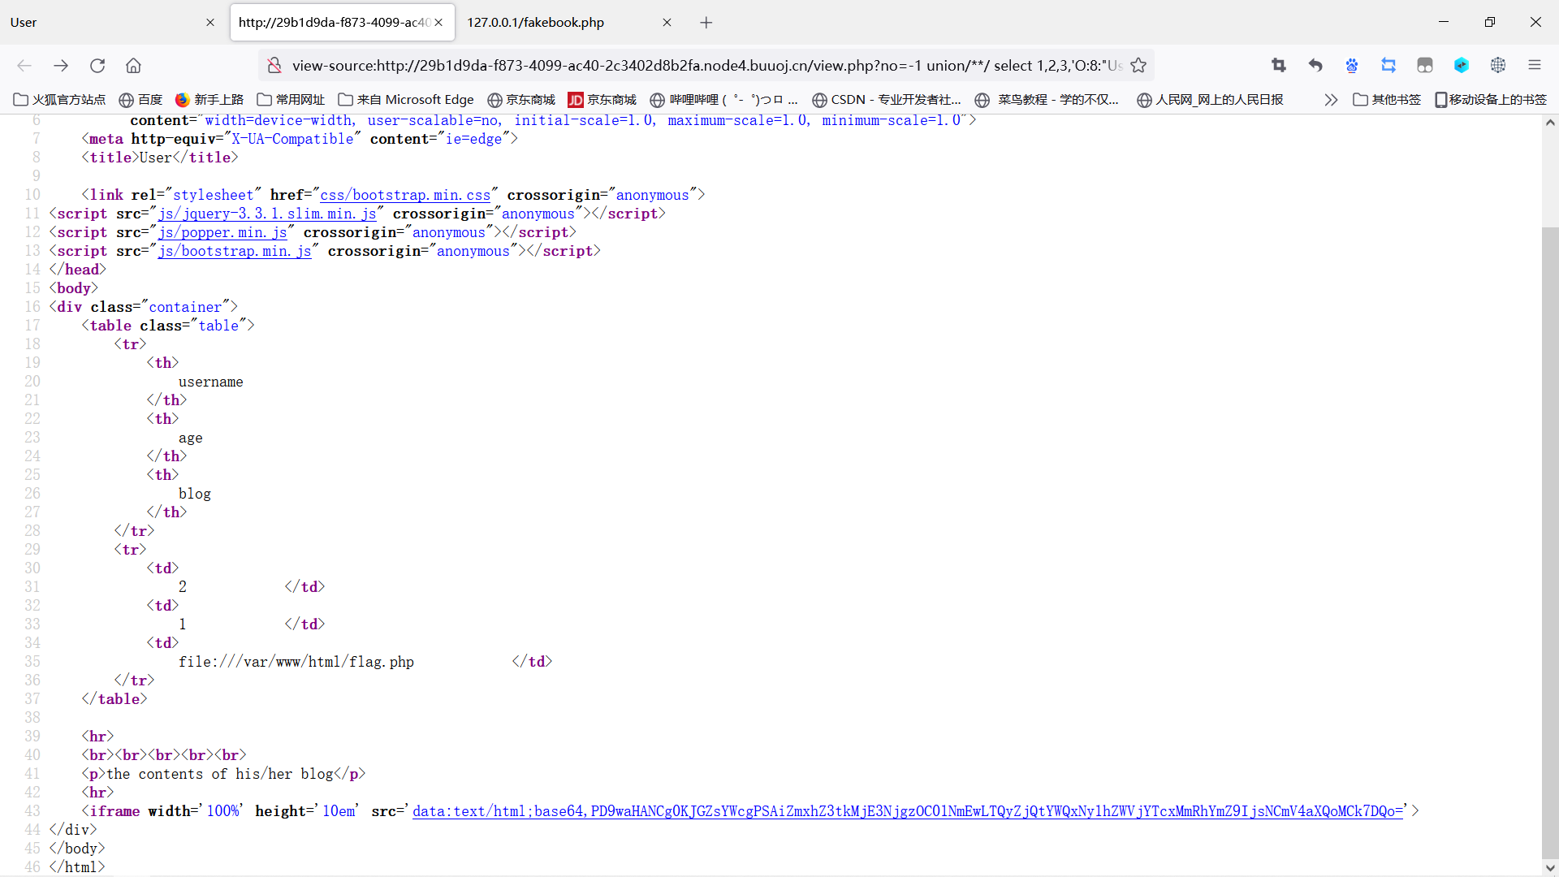Open the css/bootstrap.min.css source link

coord(405,195)
